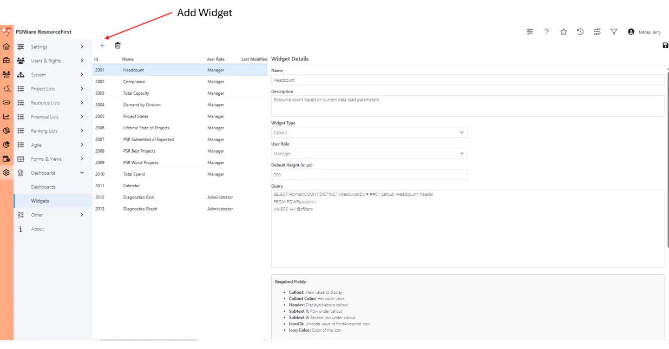
Task: Sort by the User Role column header
Action: coord(215,59)
